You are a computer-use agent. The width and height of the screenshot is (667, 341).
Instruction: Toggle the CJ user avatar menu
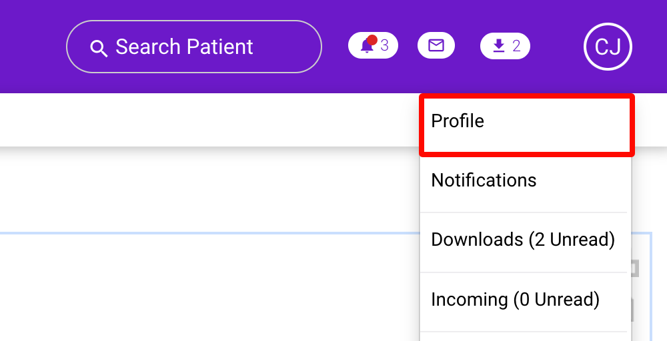click(x=608, y=47)
